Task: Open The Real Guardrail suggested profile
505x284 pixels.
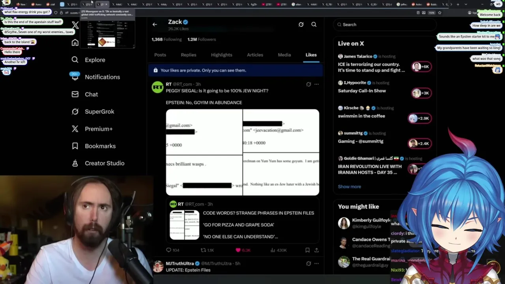Action: coord(365,262)
